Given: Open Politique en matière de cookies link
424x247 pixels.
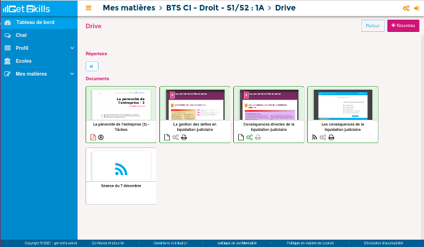Looking at the screenshot, I should [x=310, y=243].
